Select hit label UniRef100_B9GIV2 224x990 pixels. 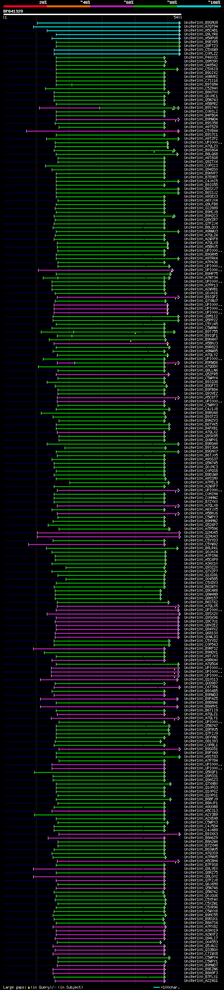click(x=201, y=73)
